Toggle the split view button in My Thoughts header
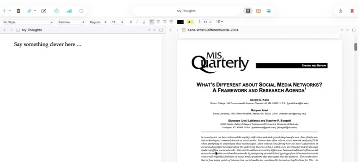The height and width of the screenshot is (162, 359). pyautogui.click(x=161, y=30)
